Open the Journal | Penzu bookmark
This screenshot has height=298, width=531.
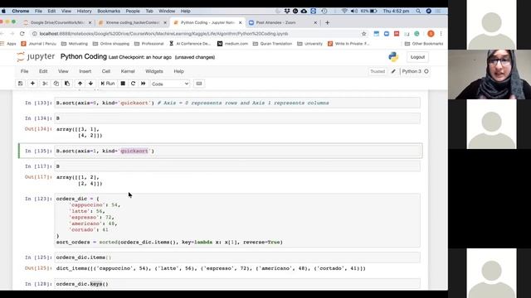click(39, 44)
